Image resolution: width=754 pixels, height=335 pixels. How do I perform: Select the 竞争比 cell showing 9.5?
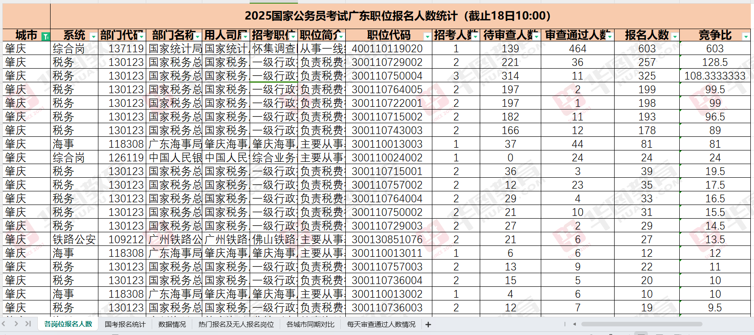pos(715,308)
